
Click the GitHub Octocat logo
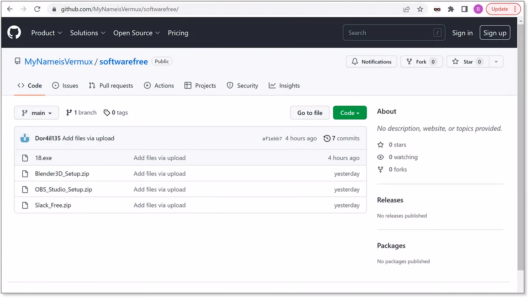pyautogui.click(x=14, y=33)
